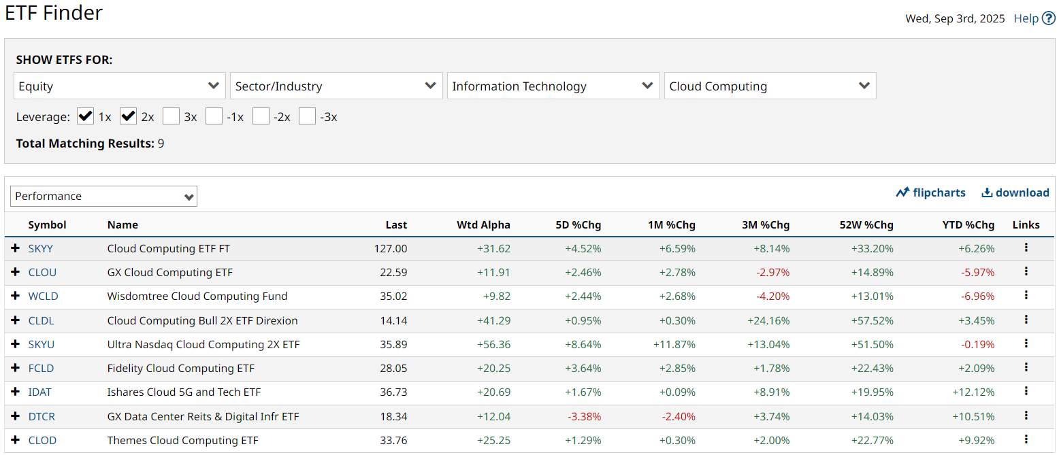Open the Performance view dropdown
1059x455 pixels.
pos(103,196)
